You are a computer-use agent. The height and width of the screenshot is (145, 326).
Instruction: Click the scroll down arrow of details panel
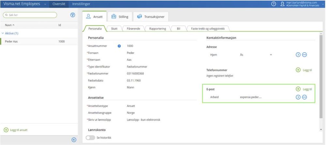click(321, 129)
